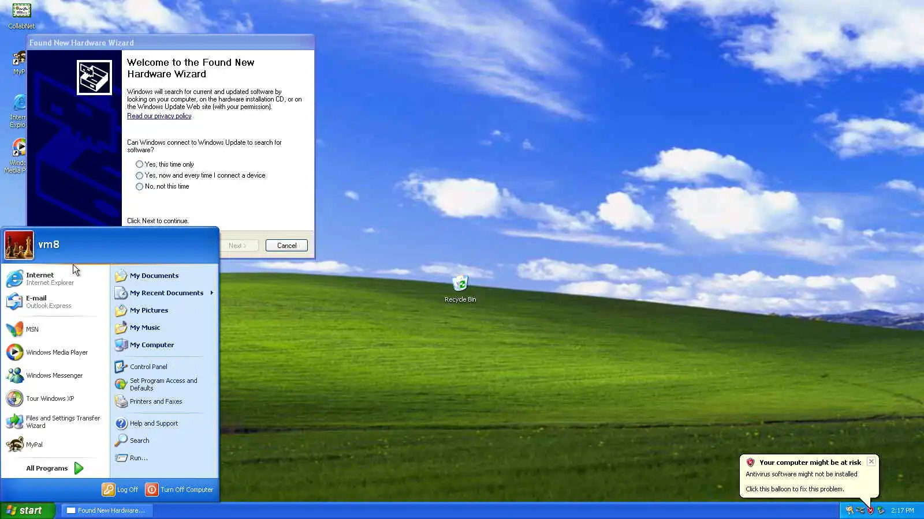Click the taskbar clock showing 2:17 PM
Image resolution: width=924 pixels, height=519 pixels.
pyautogui.click(x=902, y=510)
